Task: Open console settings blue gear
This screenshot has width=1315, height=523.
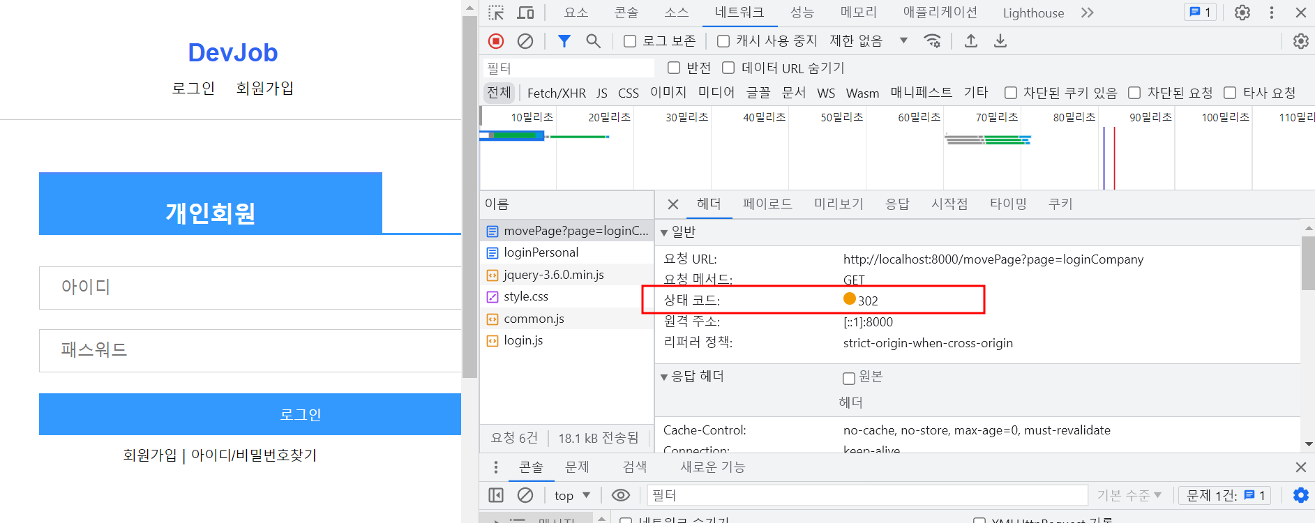Action: pyautogui.click(x=1301, y=495)
